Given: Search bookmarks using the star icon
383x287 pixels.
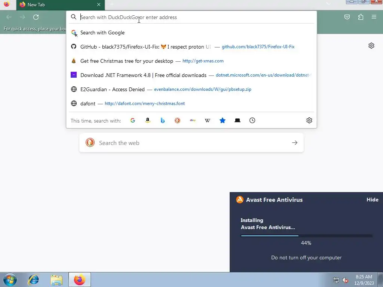Looking at the screenshot, I should click(222, 120).
